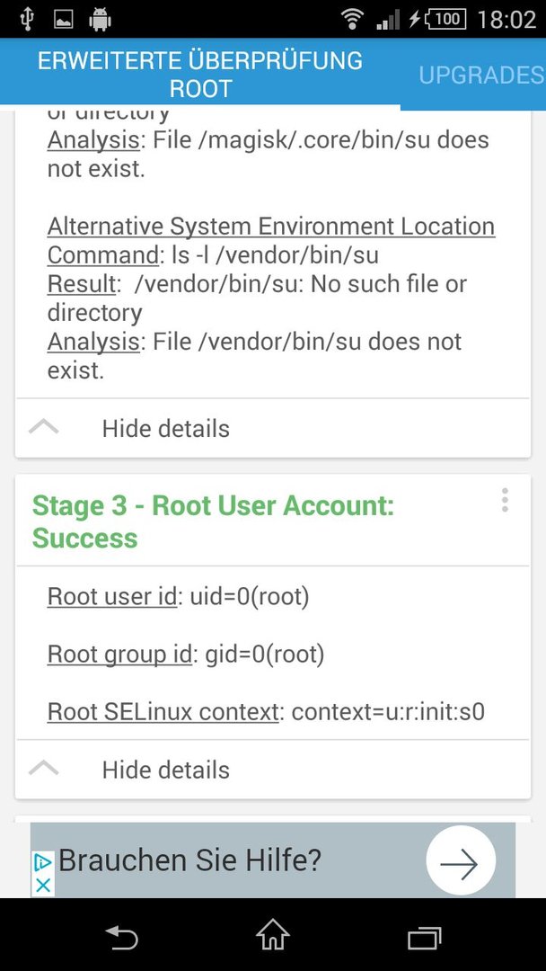
Task: Collapse the Stage 3 details chevron
Action: click(x=44, y=769)
